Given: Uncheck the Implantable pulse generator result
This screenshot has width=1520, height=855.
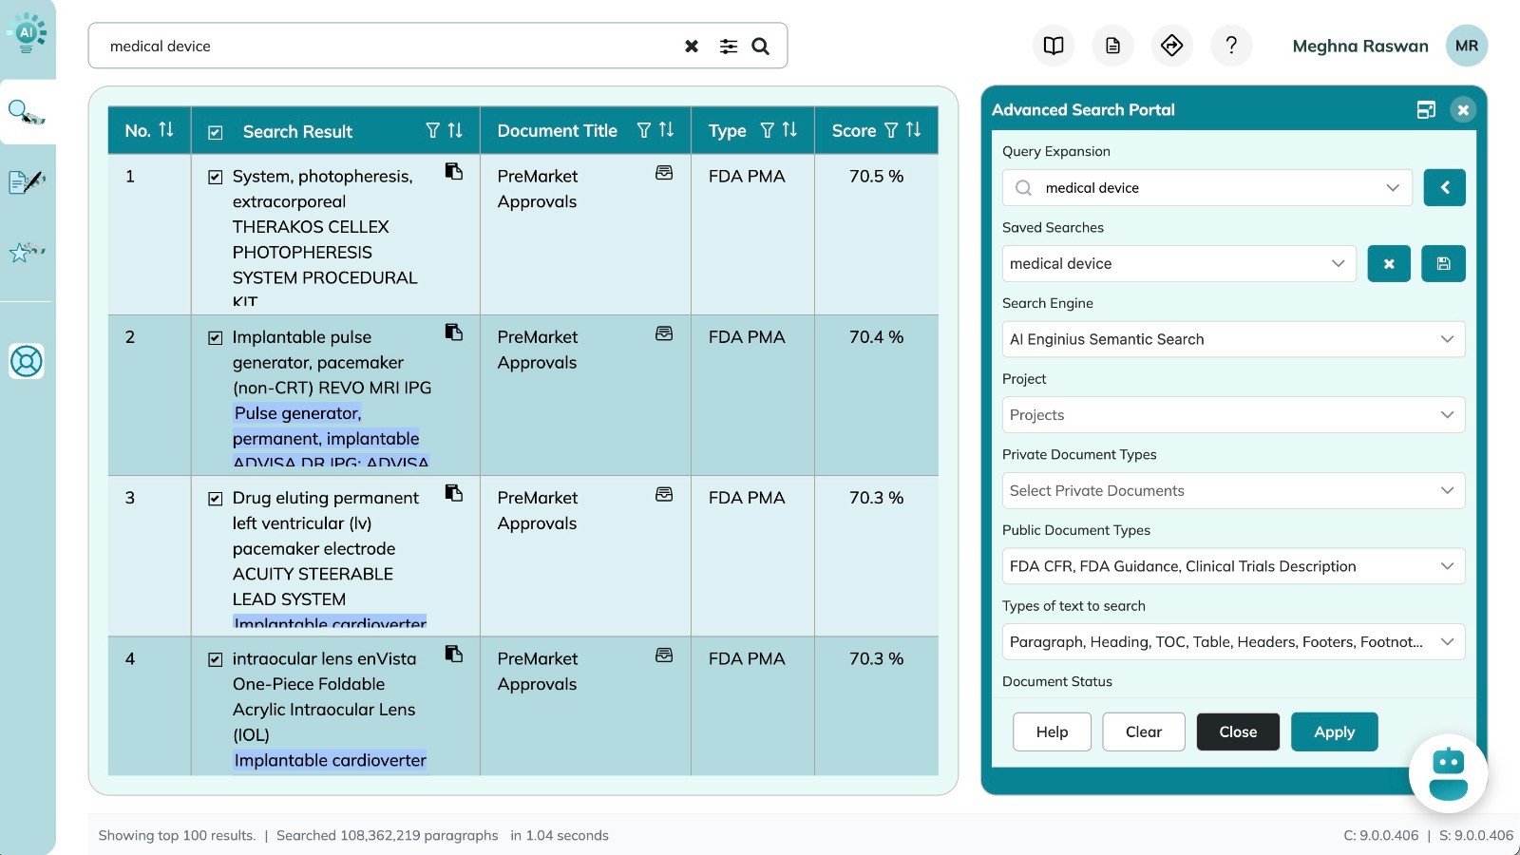Looking at the screenshot, I should point(216,338).
